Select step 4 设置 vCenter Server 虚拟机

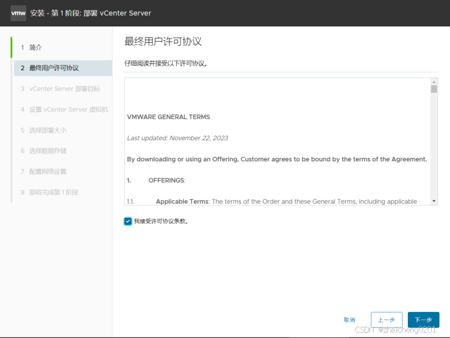tap(63, 109)
